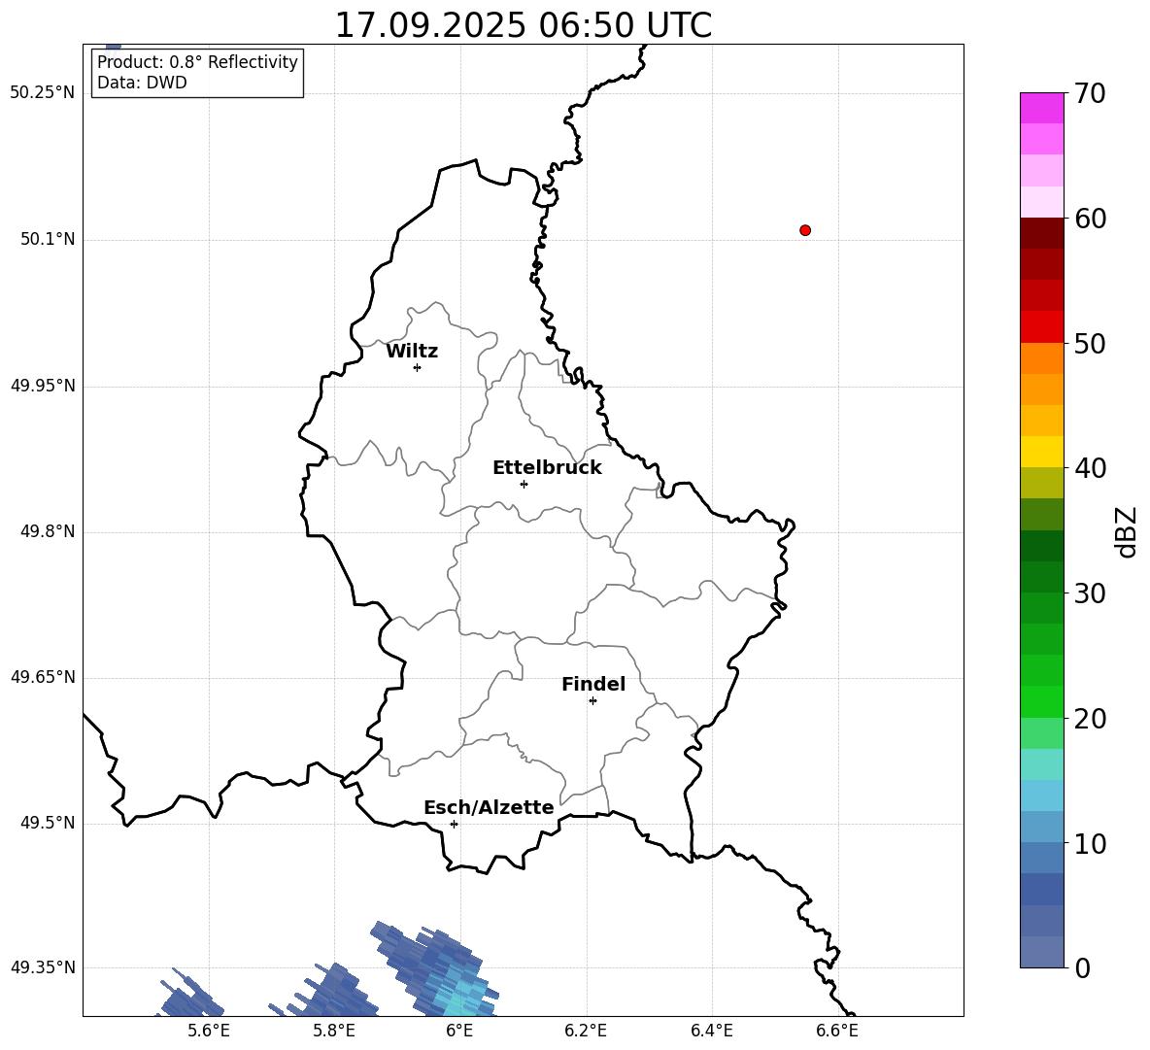
Task: Click the colorbar tick label 10
Action: 1090,844
